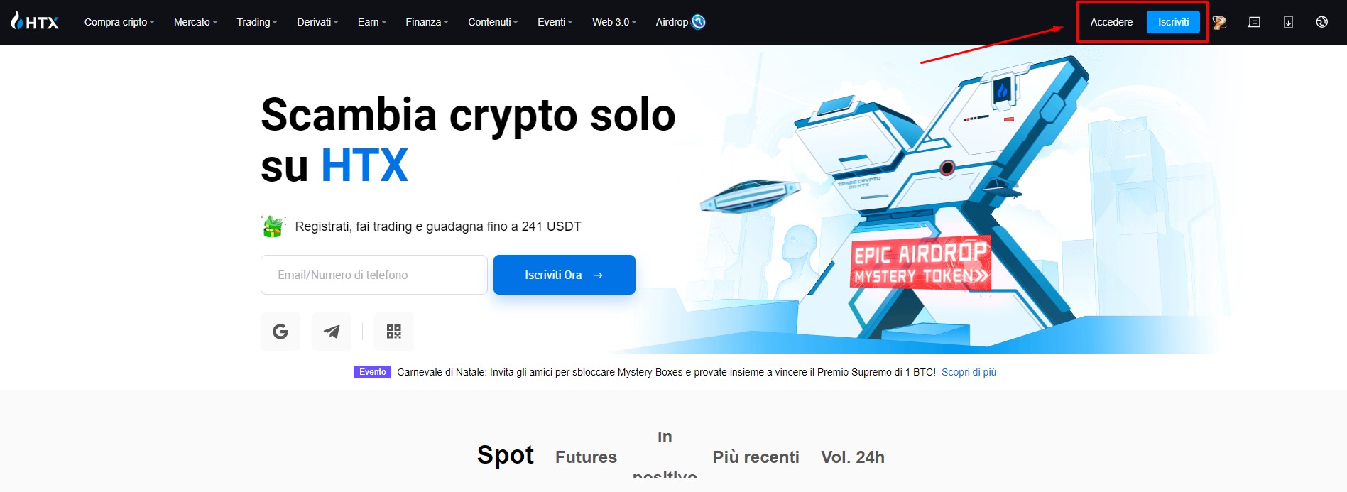This screenshot has height=492, width=1347.
Task: Follow the Scopri di più link
Action: [x=969, y=372]
